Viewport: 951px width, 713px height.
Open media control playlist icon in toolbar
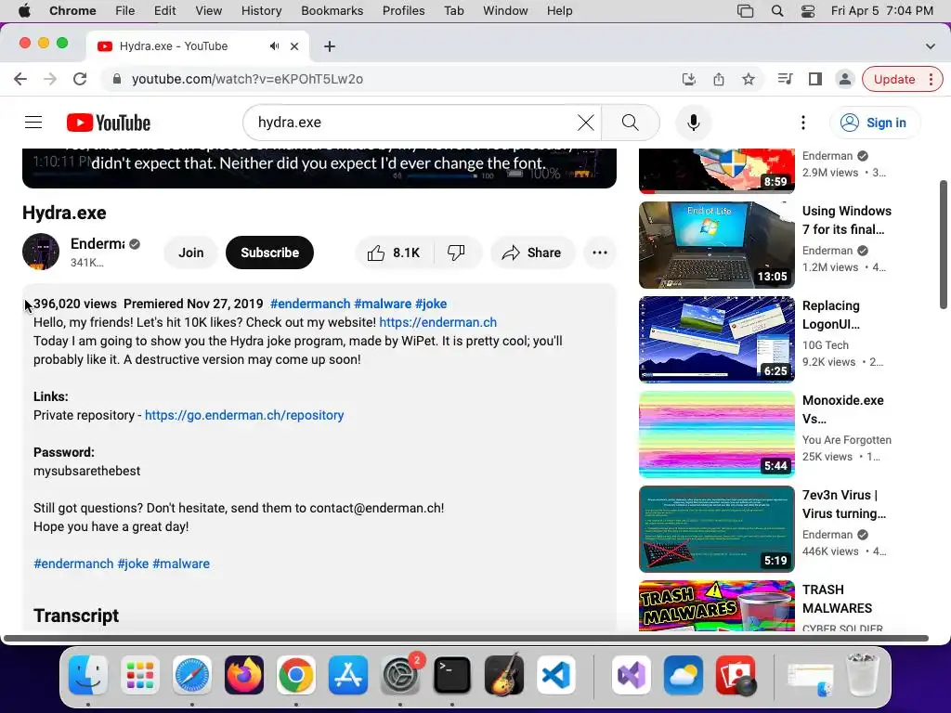(x=785, y=79)
